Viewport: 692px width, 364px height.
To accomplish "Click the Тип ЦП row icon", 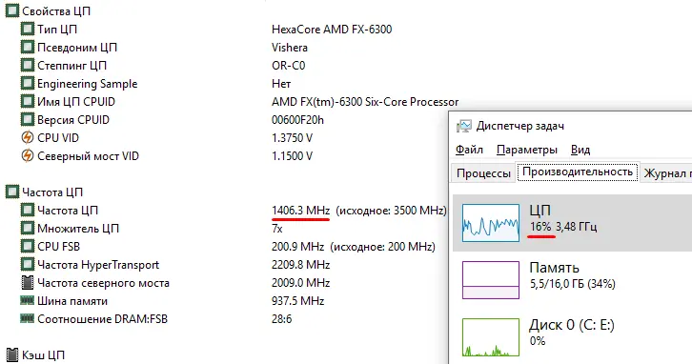I will [28, 30].
